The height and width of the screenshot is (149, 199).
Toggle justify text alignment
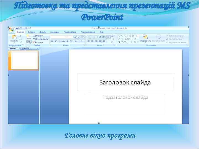click(100, 41)
